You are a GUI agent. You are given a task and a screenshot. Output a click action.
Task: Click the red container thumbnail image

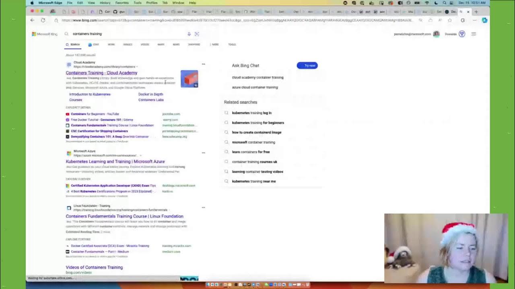[189, 79]
